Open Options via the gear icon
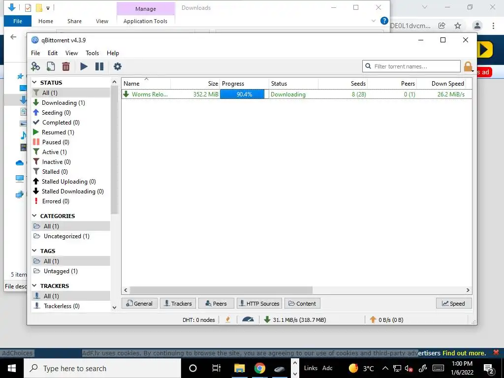Viewport: 504px width, 378px height. point(118,66)
